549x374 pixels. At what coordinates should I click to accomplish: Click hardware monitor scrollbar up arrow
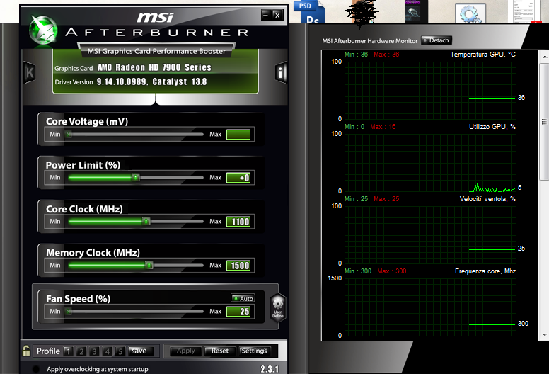(x=545, y=57)
